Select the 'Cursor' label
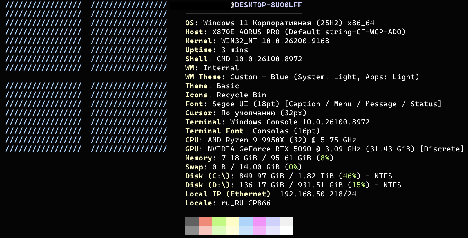Viewport: 468px width, 238px height. 199,113
